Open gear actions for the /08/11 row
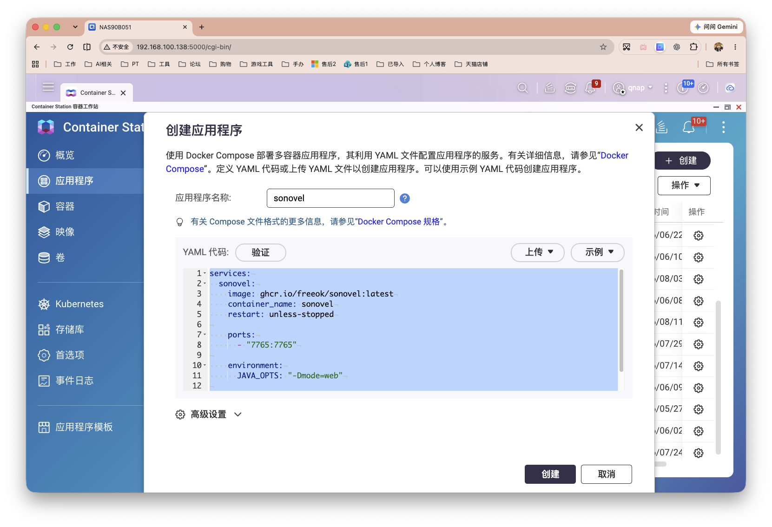772x527 pixels. point(698,323)
